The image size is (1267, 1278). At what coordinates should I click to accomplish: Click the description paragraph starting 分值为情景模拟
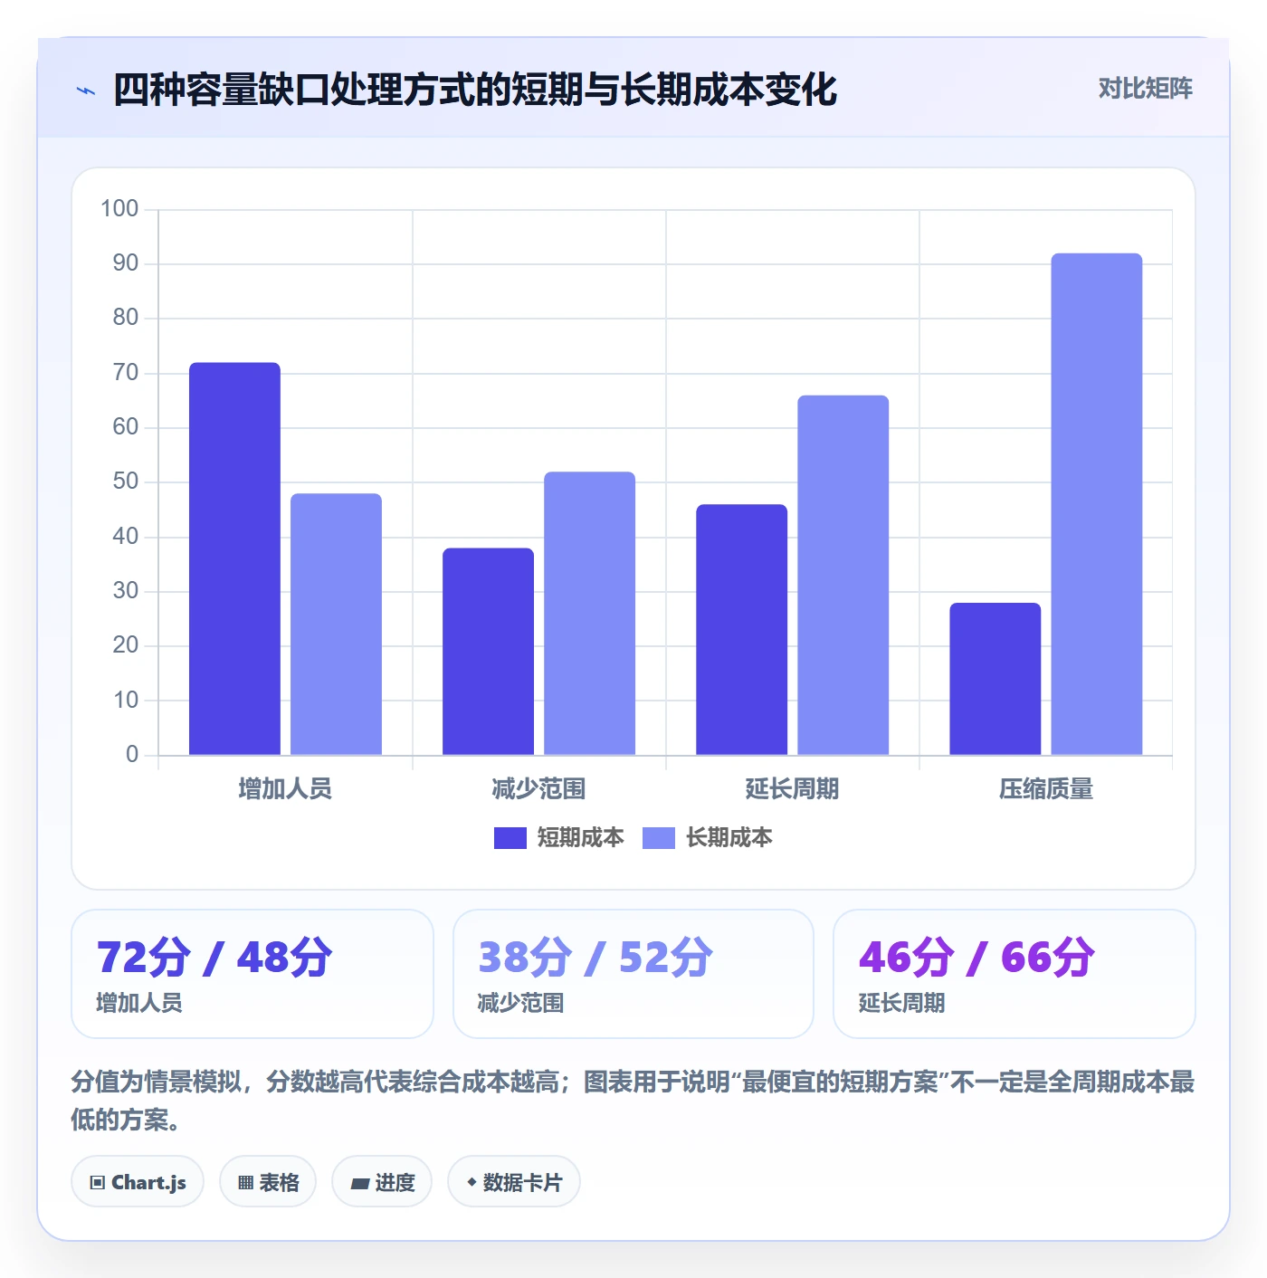(x=633, y=1101)
